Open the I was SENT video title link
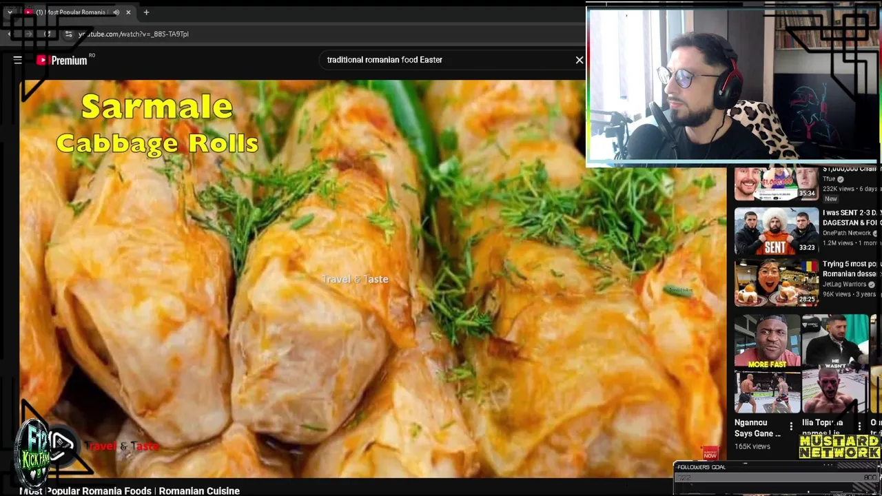 point(852,218)
